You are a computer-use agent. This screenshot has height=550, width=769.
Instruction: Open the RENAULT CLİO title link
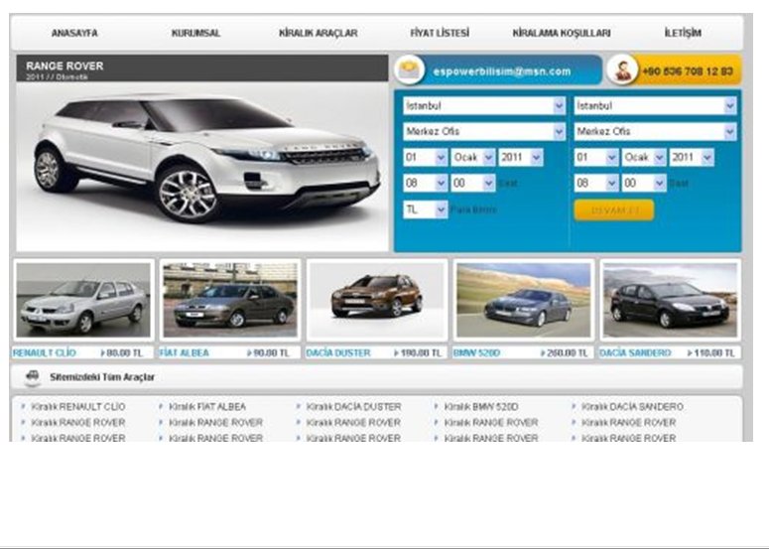click(44, 352)
